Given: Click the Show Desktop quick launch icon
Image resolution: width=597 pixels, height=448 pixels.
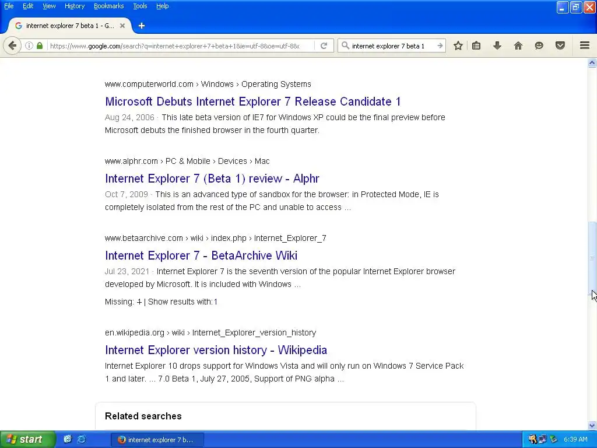Looking at the screenshot, I should pyautogui.click(x=68, y=439).
